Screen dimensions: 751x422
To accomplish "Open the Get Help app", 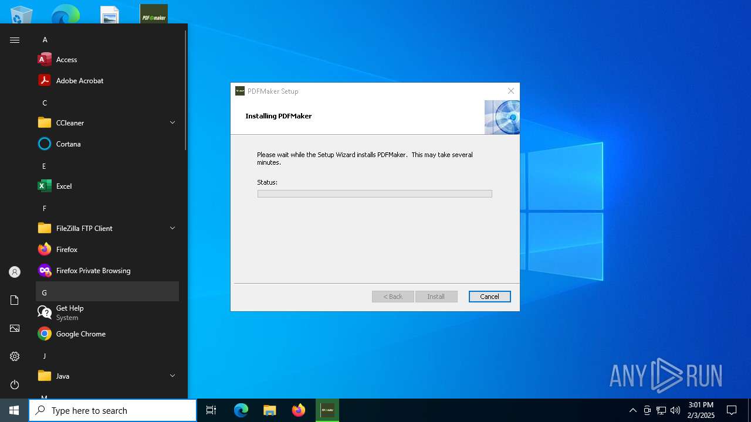I will 107,312.
